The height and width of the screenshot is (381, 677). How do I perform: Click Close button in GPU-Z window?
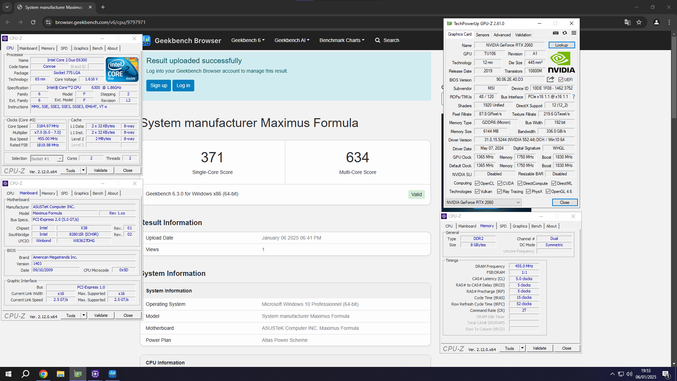pos(565,202)
